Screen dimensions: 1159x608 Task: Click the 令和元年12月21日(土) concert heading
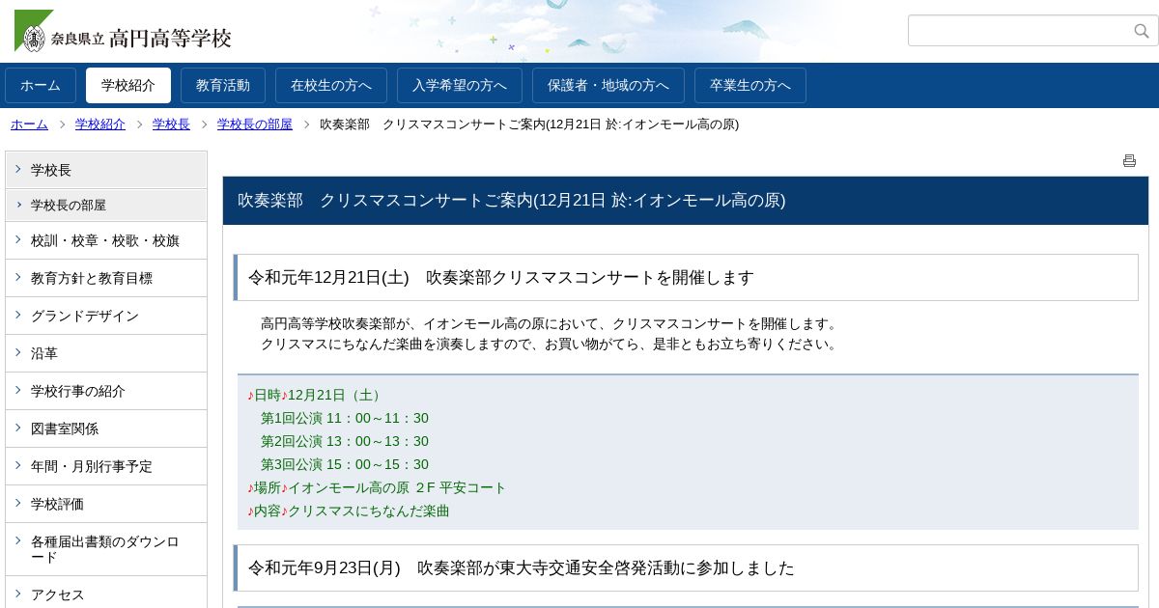[x=686, y=278]
